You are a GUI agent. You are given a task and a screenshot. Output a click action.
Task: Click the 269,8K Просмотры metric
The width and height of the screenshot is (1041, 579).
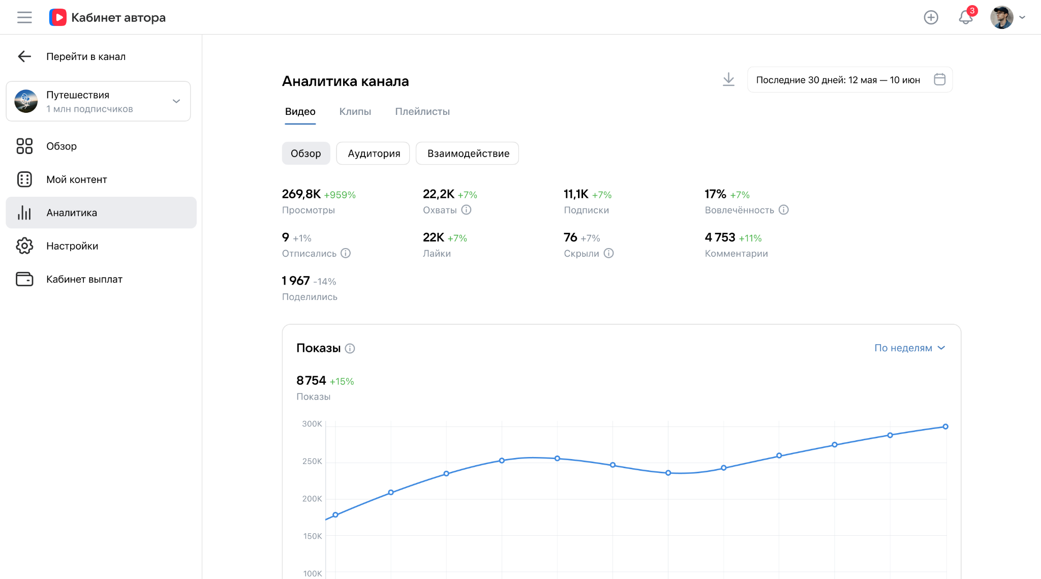coord(319,201)
